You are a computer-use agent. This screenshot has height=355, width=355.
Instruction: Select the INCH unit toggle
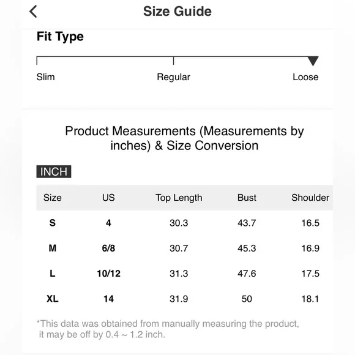point(54,171)
